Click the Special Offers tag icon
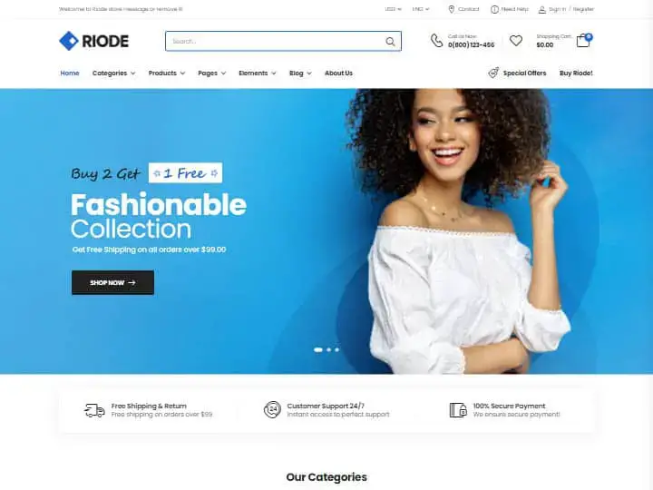Viewport: 653px width, 490px height. [493, 73]
